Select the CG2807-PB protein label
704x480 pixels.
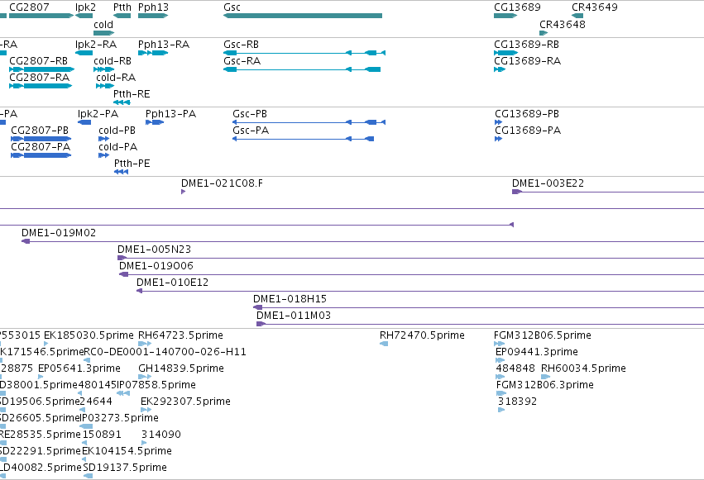[x=40, y=131]
